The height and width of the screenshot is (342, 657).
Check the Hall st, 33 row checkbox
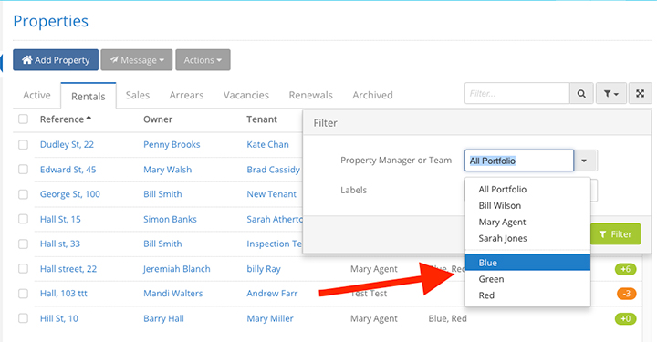pyautogui.click(x=23, y=244)
